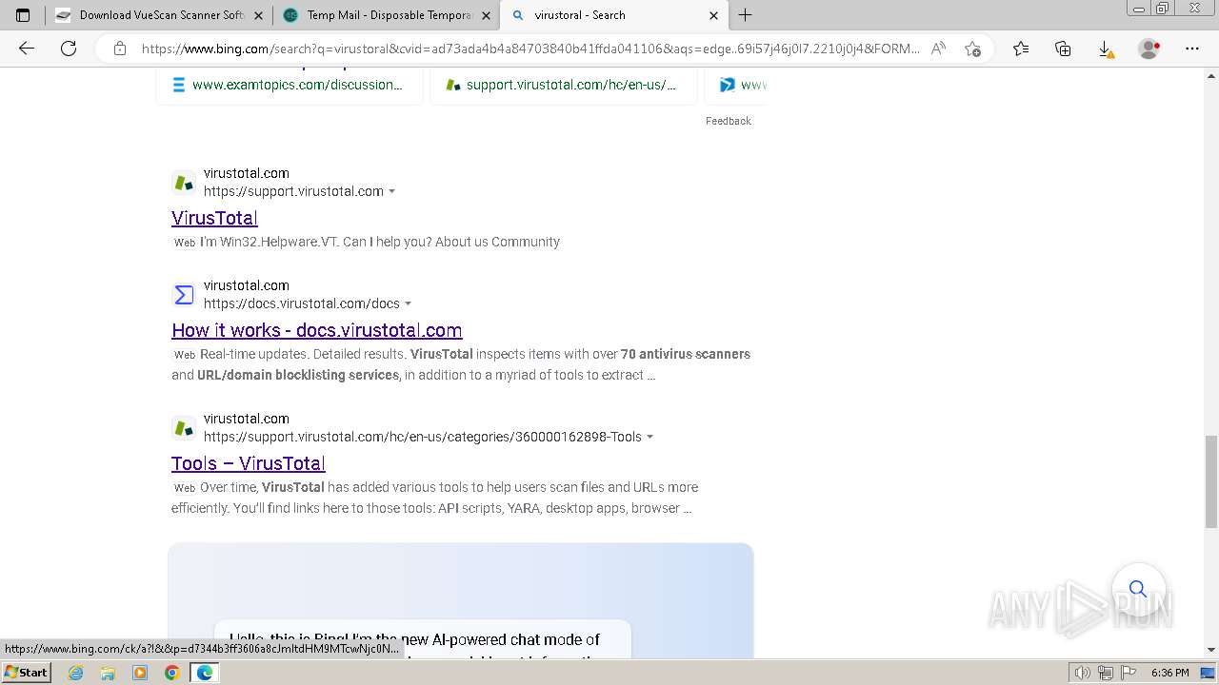Expand dropdown next to support.virustotal.com URL
This screenshot has height=685, width=1219.
point(392,191)
